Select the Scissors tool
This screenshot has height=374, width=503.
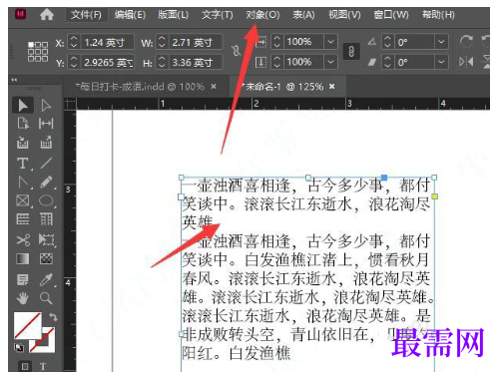coord(23,239)
